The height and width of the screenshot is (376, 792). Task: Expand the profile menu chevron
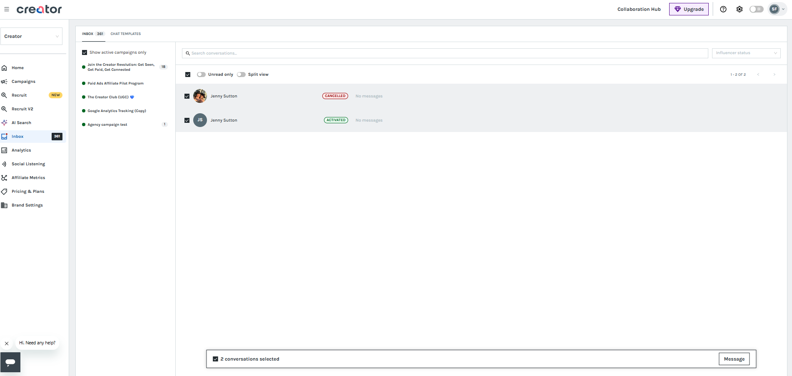[783, 9]
